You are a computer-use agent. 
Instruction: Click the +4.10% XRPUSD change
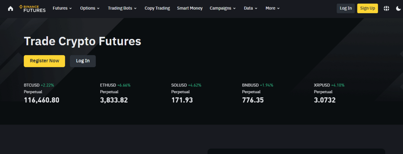click(338, 85)
